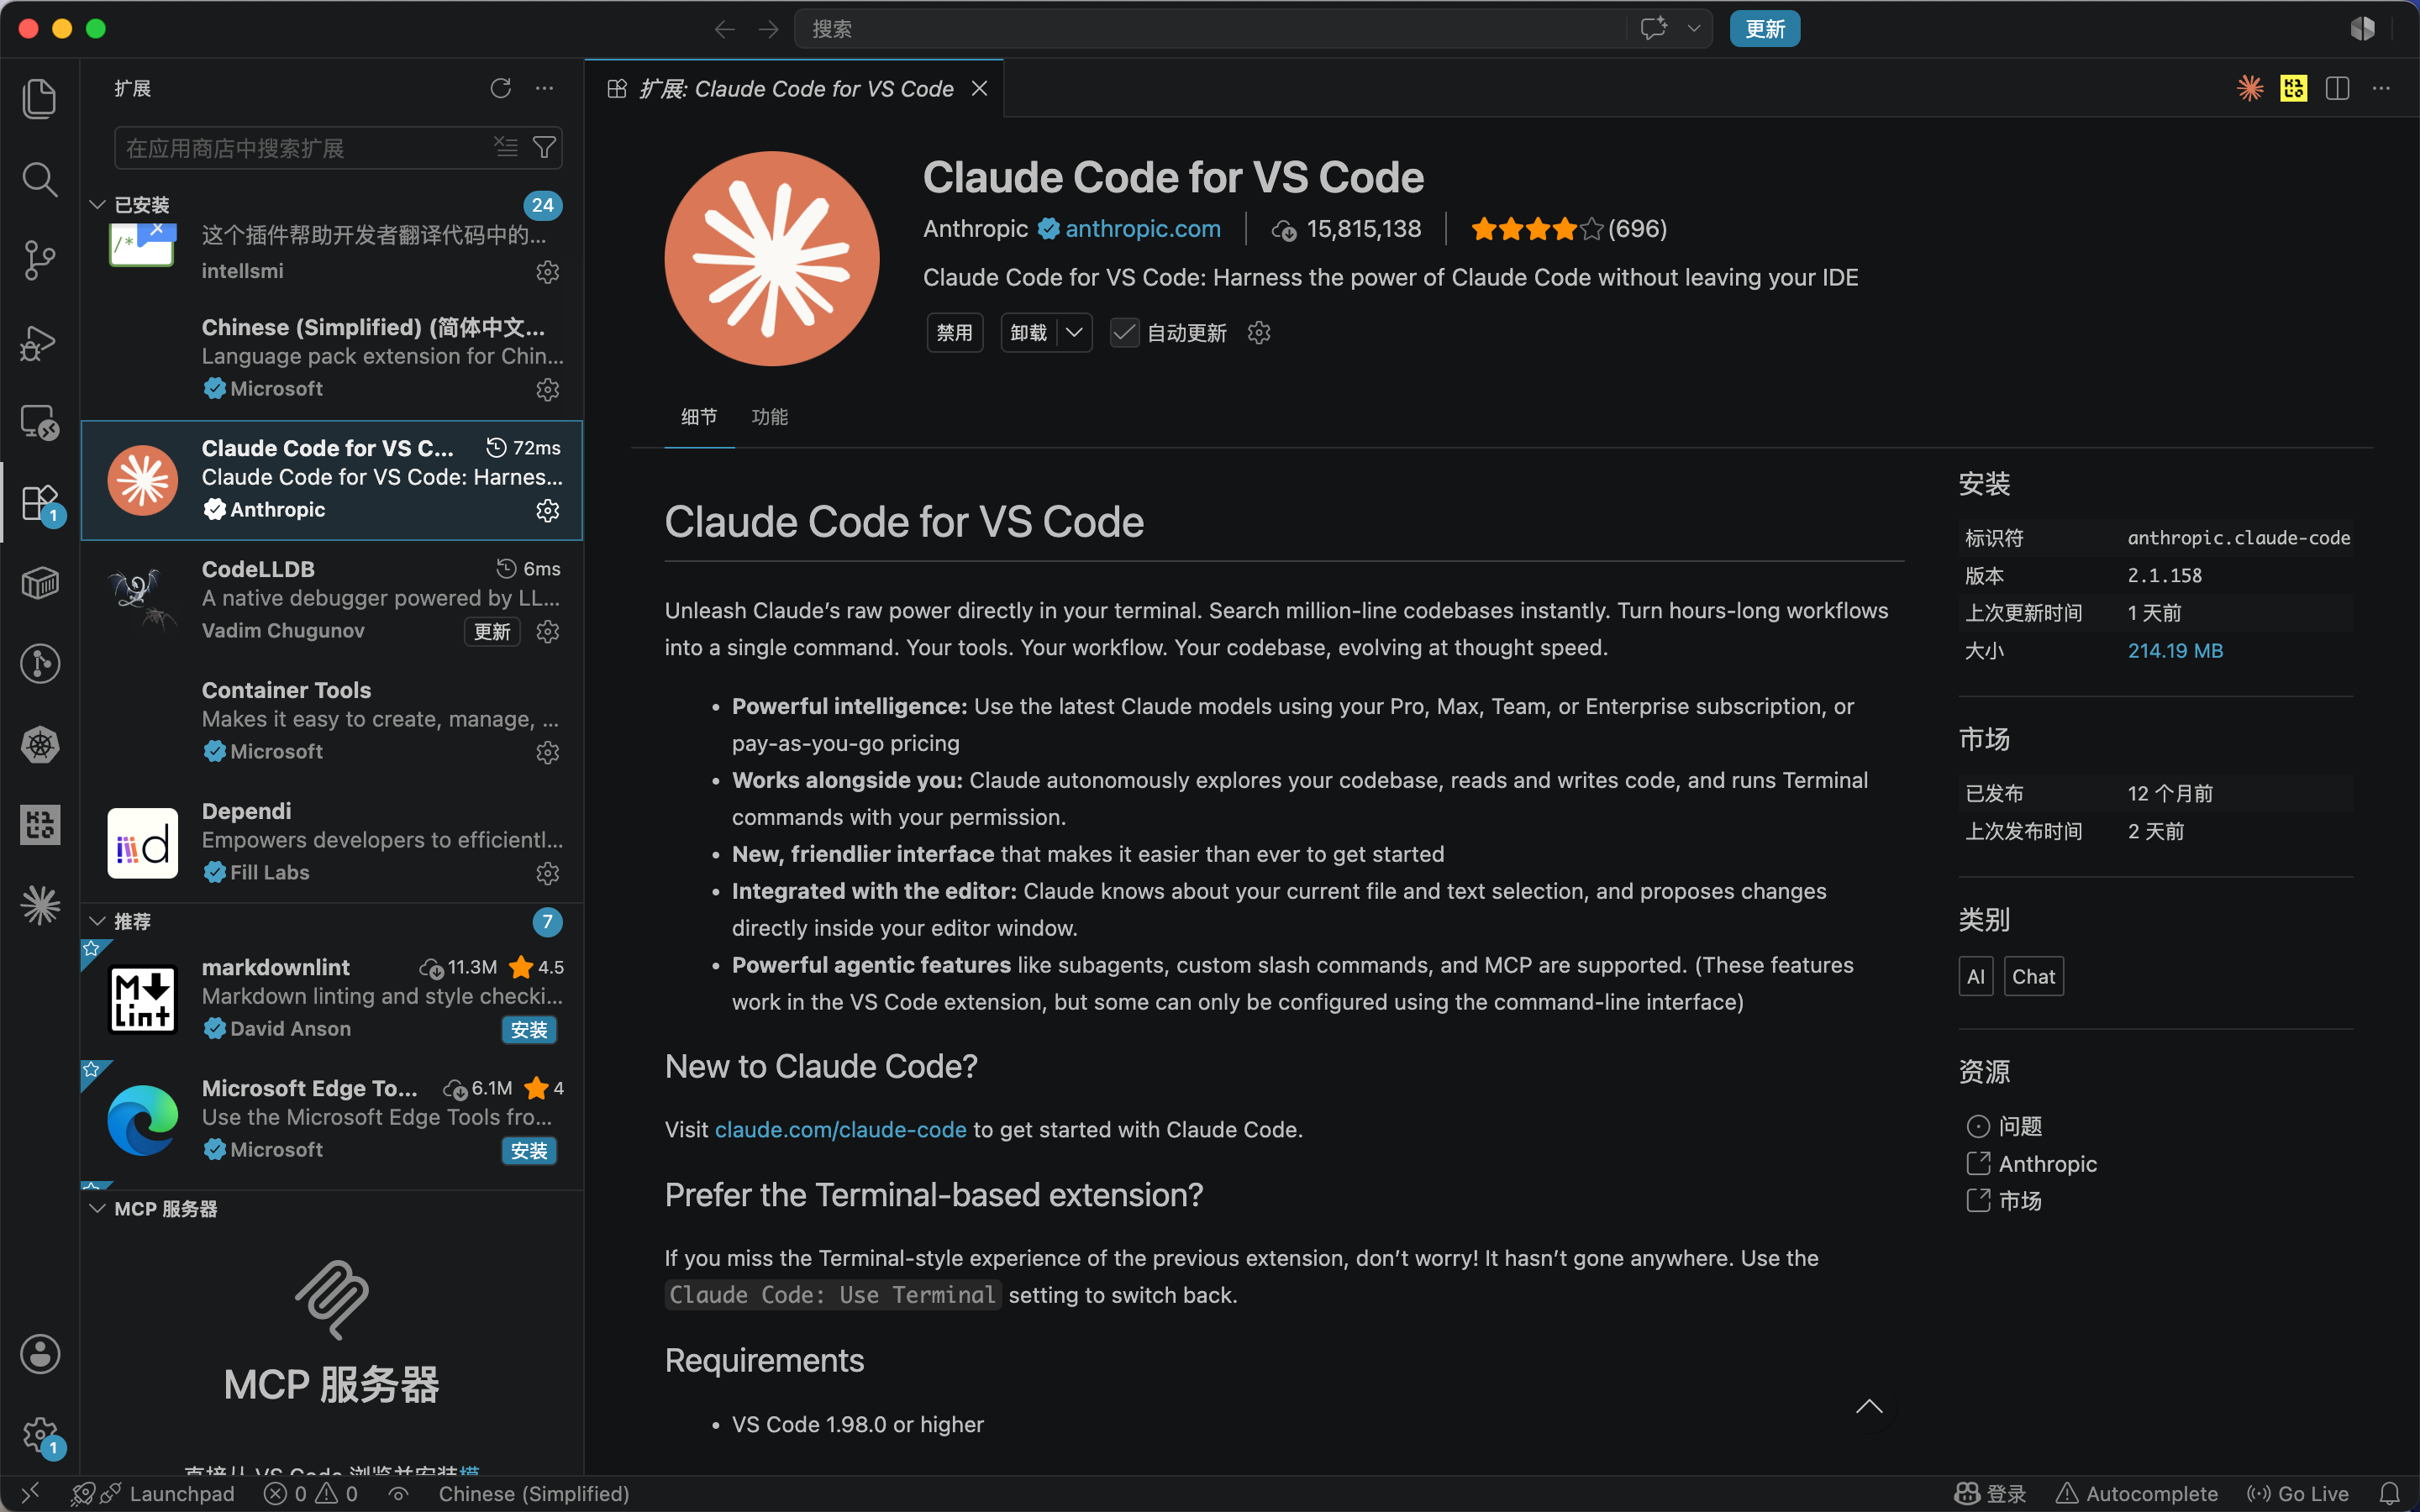Click the 禁用 button
The width and height of the screenshot is (2420, 1512).
955,333
